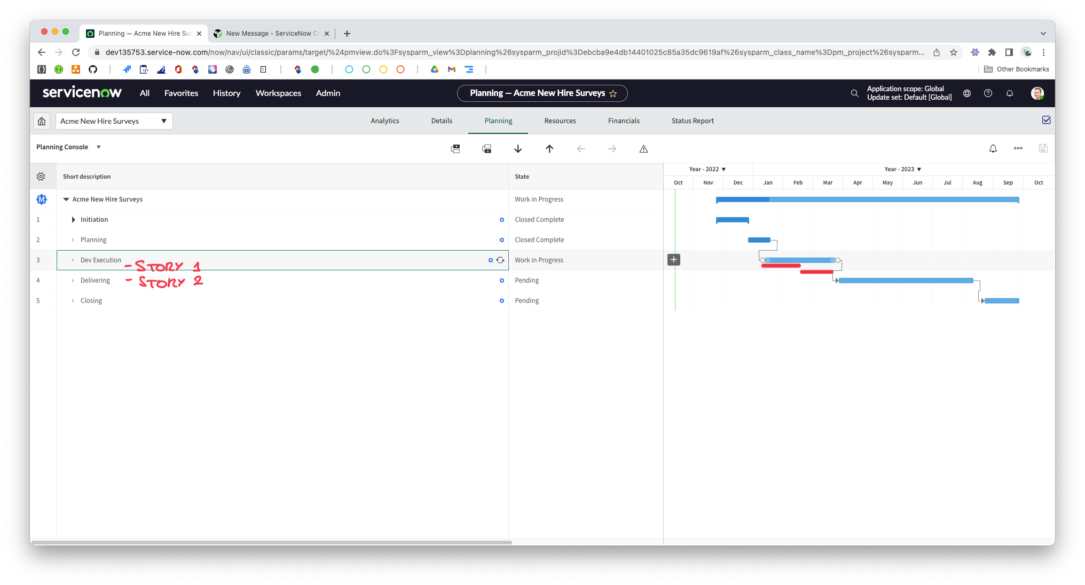
Task: Open the History menu
Action: tap(226, 93)
